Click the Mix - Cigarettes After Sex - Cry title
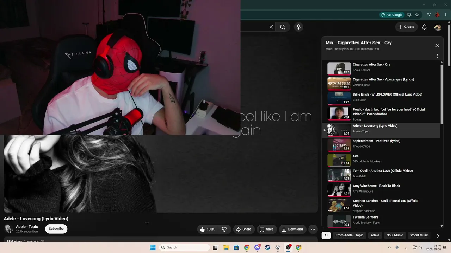This screenshot has width=451, height=253. (359, 43)
